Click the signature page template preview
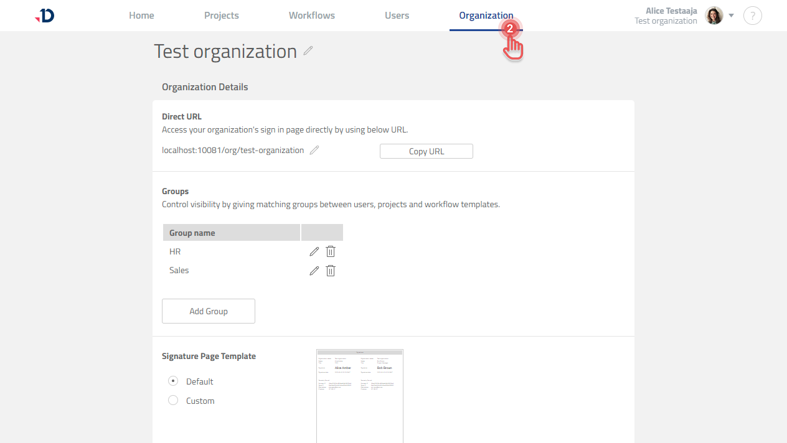Screen dimensions: 787x443 tap(359, 395)
